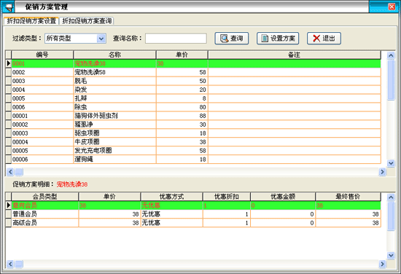Click the 设置方案 button

pyautogui.click(x=278, y=39)
